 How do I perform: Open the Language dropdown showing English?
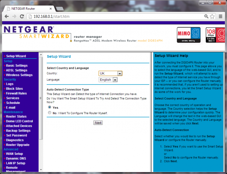108,80
